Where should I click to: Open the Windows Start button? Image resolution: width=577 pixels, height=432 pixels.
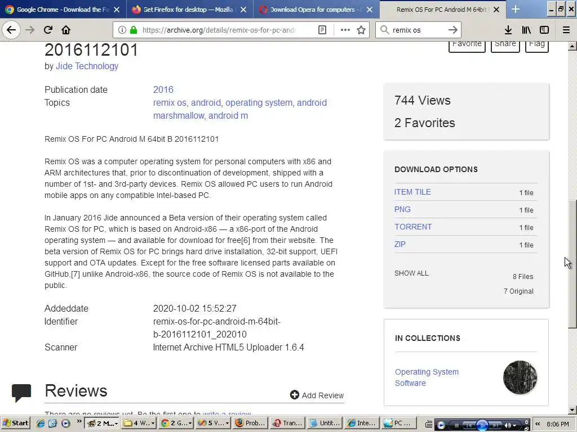(x=15, y=423)
